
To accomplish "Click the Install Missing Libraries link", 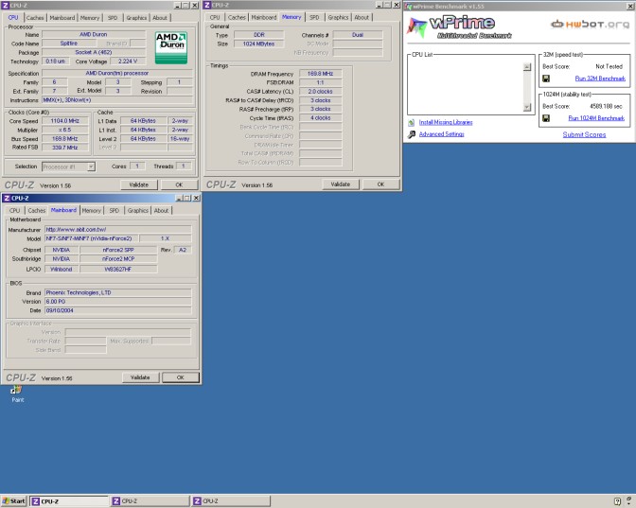I will [446, 122].
